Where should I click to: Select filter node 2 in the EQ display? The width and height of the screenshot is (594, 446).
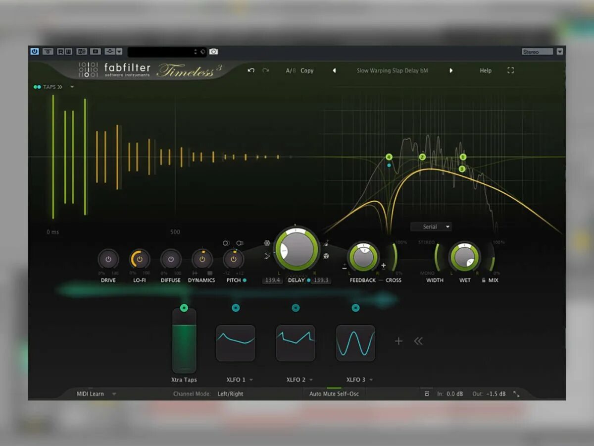422,157
